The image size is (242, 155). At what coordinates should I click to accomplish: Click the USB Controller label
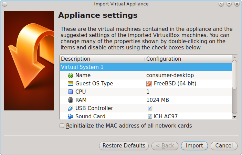pos(94,108)
